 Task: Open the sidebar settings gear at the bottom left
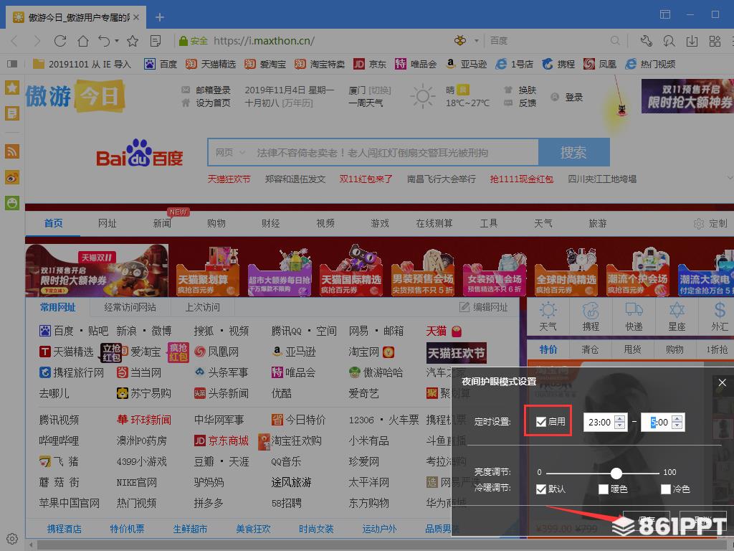tap(12, 539)
